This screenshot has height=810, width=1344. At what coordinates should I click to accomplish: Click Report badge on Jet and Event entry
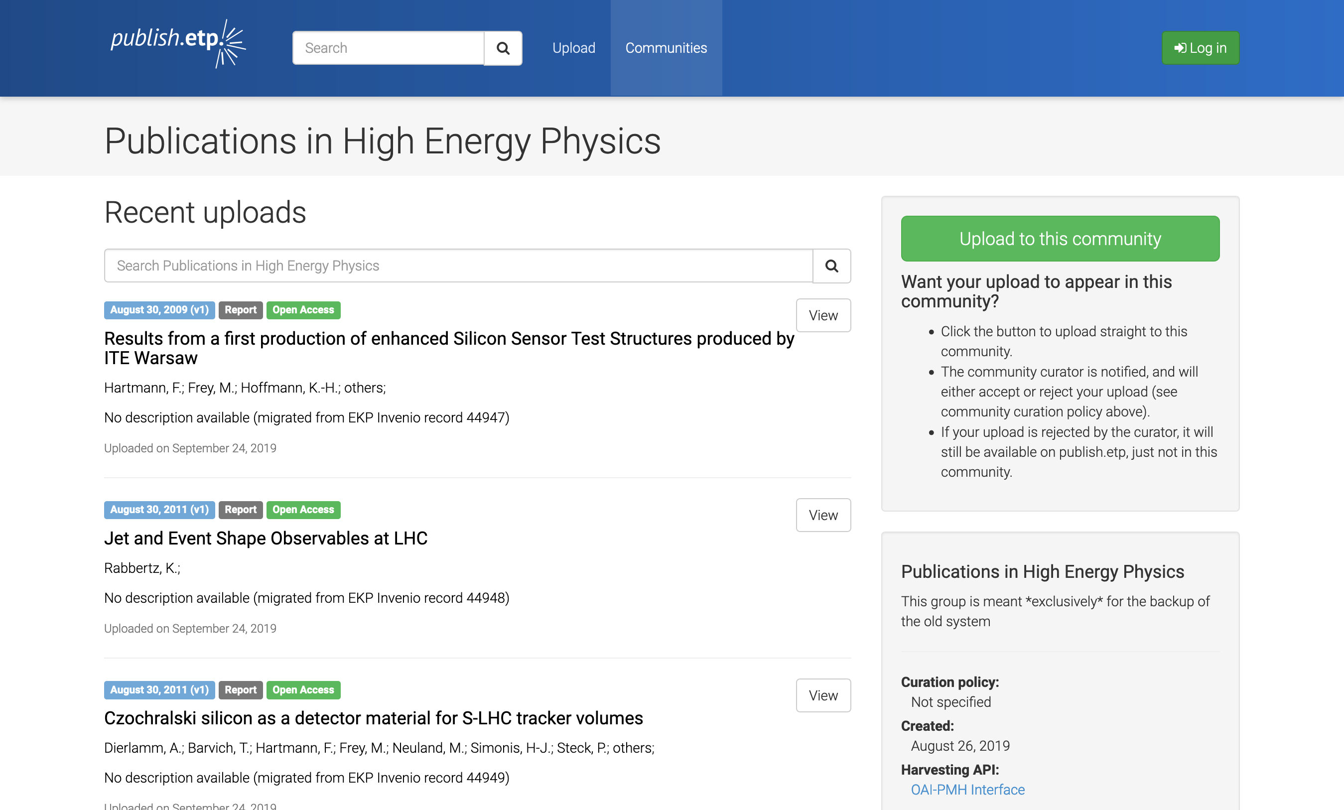tap(240, 510)
